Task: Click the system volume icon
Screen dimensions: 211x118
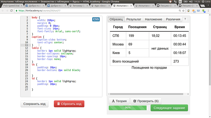Action: click(191, 2)
